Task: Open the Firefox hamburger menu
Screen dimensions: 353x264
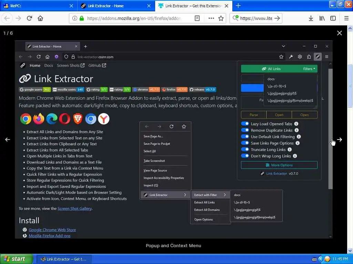Action: (x=346, y=18)
